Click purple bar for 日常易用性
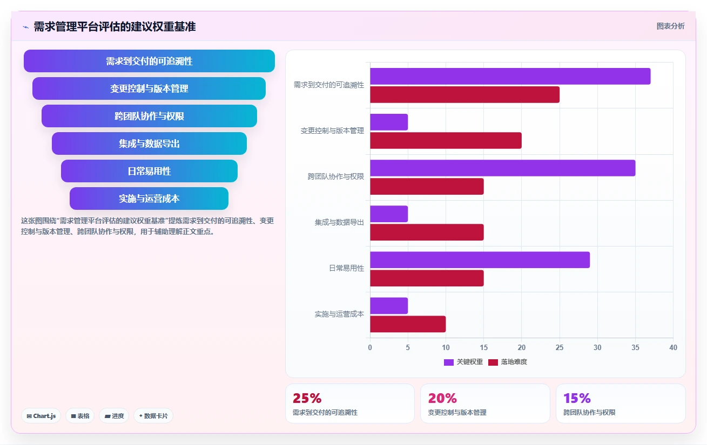This screenshot has width=707, height=445. (480, 259)
